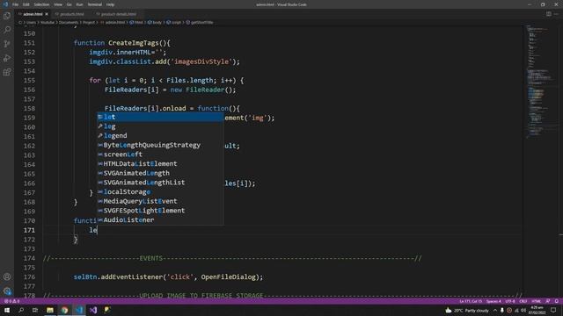Open the editor More Actions ellipsis
The image size is (563, 316).
[x=556, y=14]
